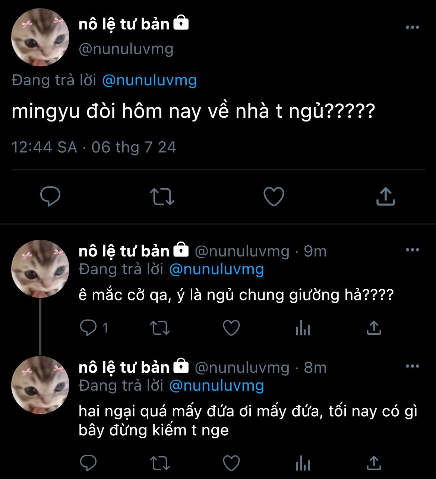Open more options on the 8m reply
Screen dimensions: 436x479
point(412,366)
